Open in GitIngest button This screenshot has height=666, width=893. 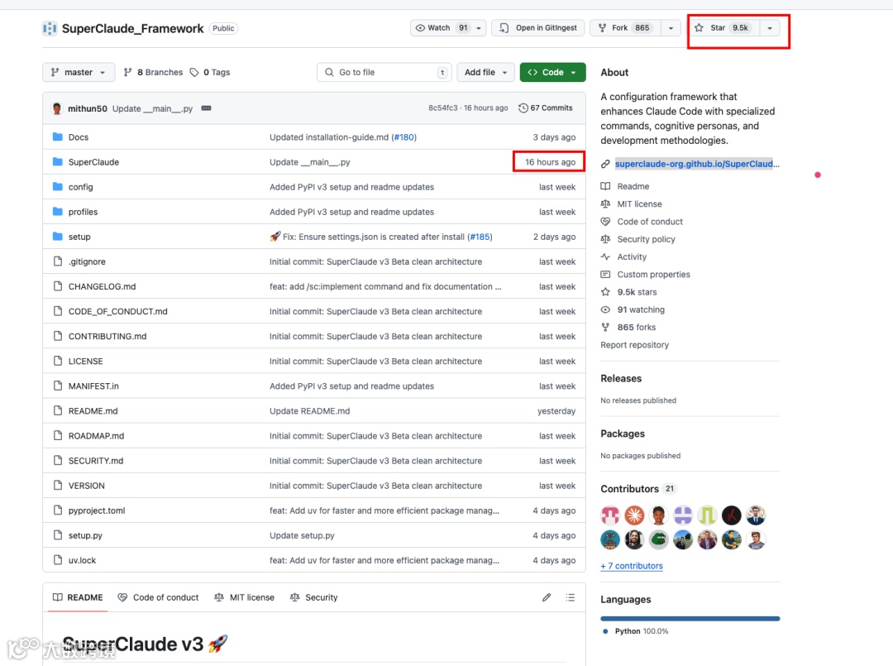point(538,28)
